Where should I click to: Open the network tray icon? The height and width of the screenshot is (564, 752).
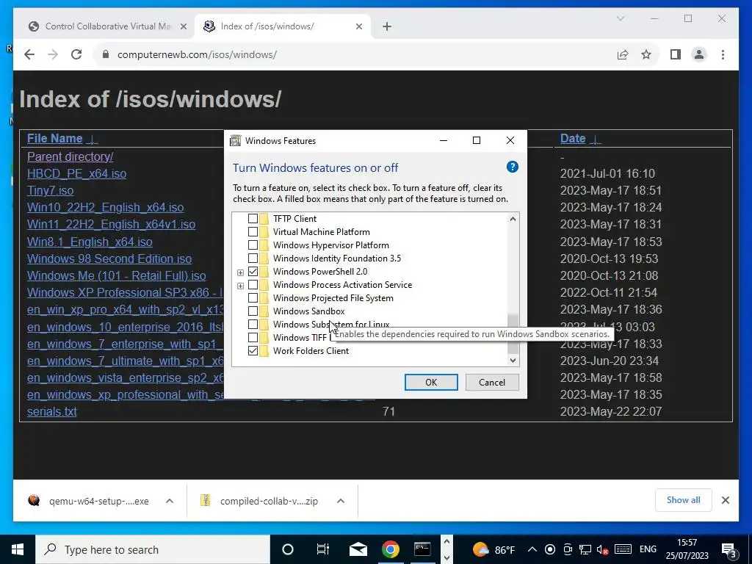[x=585, y=549]
